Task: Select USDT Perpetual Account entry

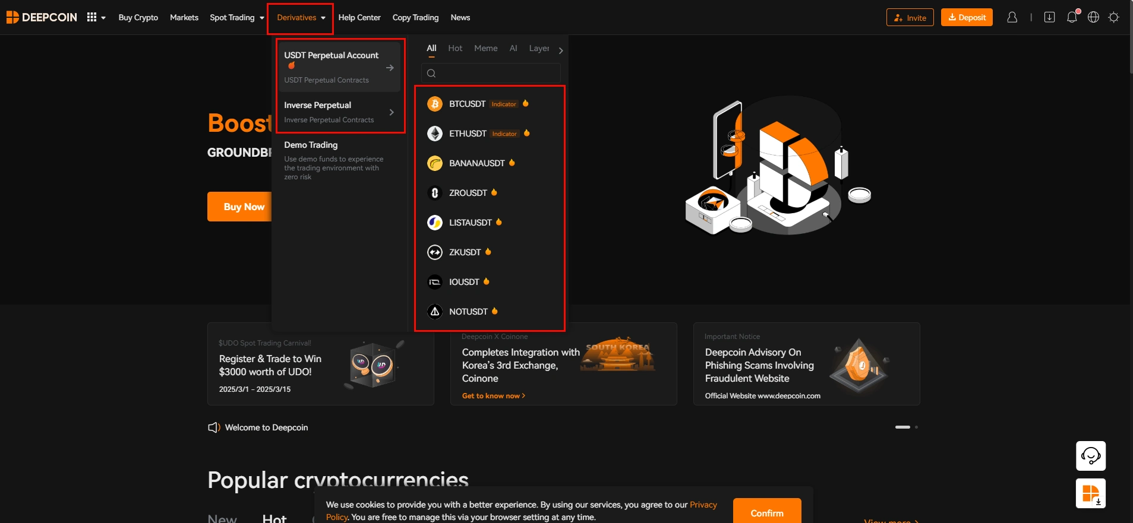Action: coord(339,67)
